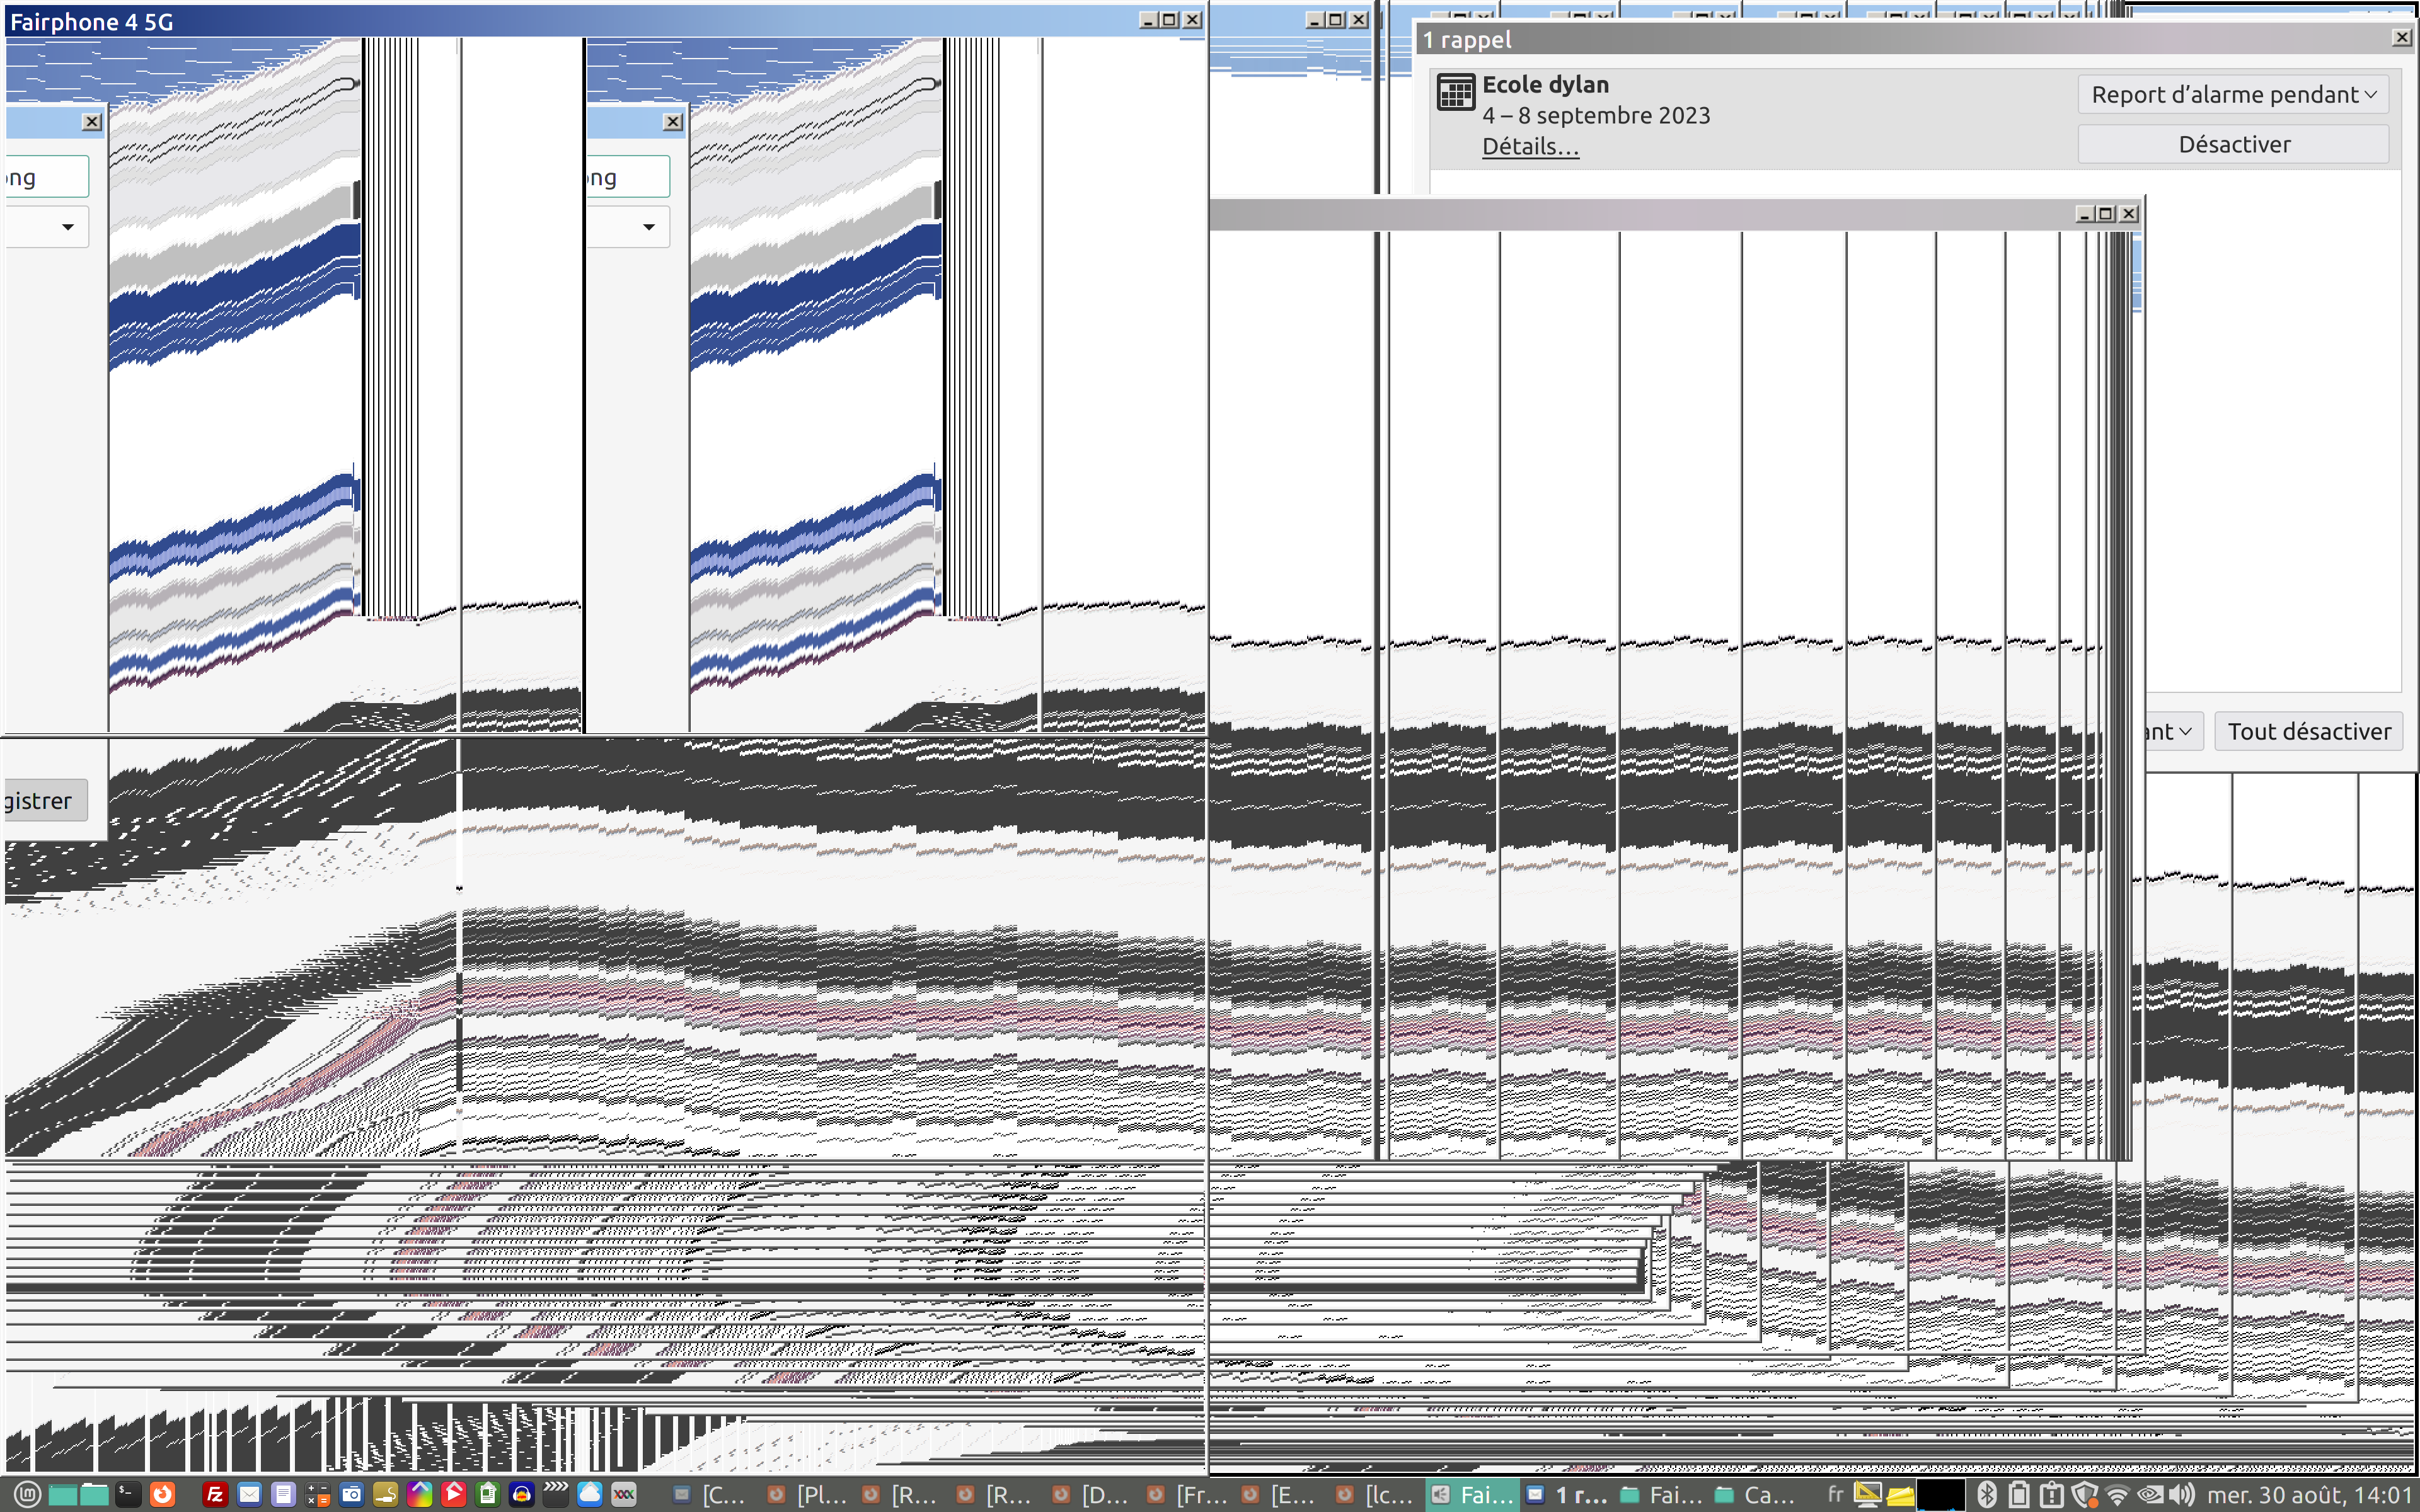The image size is (2420, 1512).
Task: Open the Wi-Fi network tray icon
Action: [2117, 1494]
